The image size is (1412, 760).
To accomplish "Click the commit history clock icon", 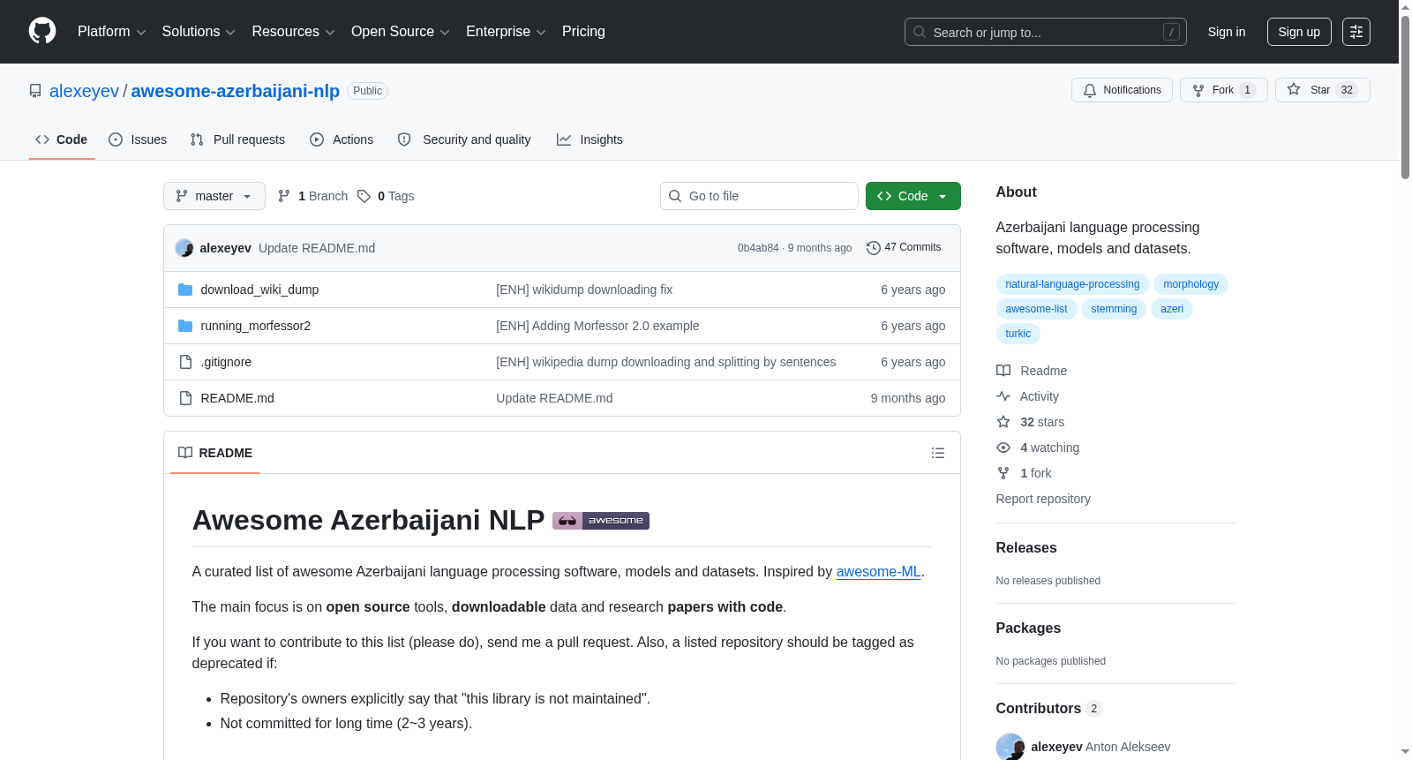I will pos(873,248).
